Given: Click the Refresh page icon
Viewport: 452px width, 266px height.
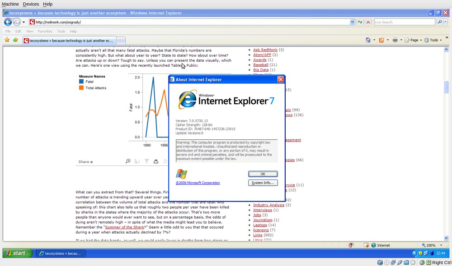Looking at the screenshot, I should point(360,22).
